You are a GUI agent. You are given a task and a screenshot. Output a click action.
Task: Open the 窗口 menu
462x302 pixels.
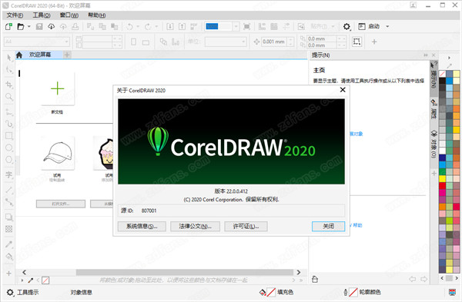[x=69, y=15]
